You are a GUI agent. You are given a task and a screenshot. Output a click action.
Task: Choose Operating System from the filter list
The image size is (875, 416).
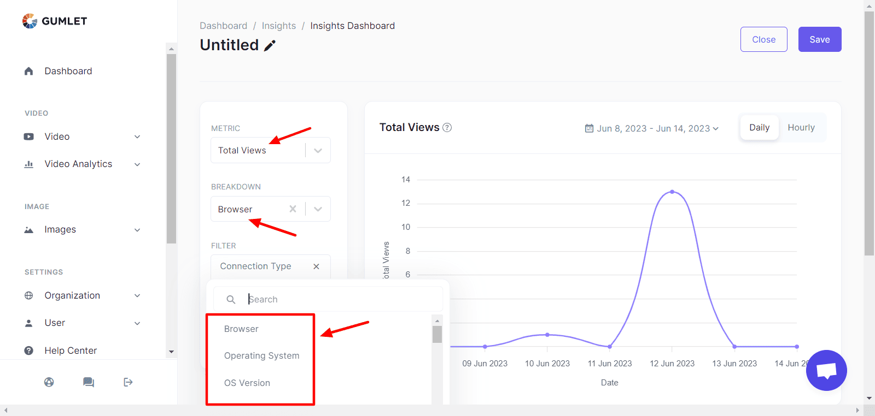[x=261, y=356]
